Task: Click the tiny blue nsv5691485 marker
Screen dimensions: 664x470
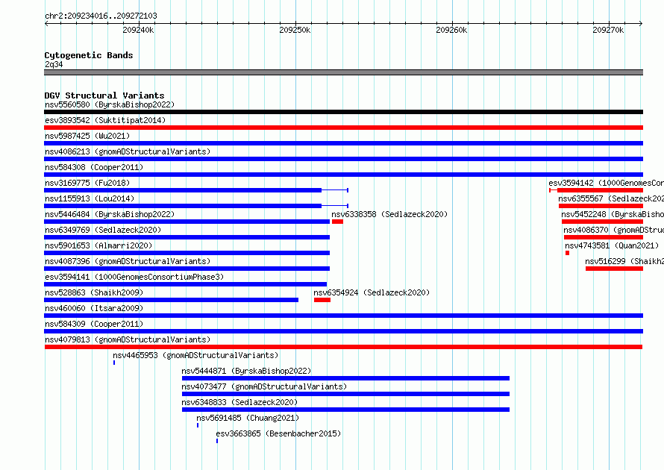Action: 198,425
